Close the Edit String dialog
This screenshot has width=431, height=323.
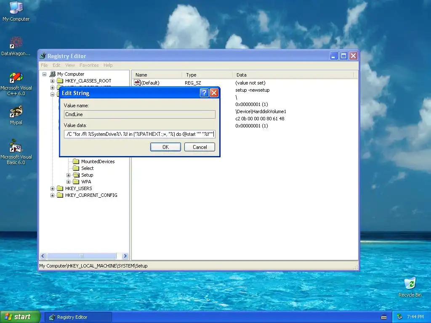pos(214,93)
